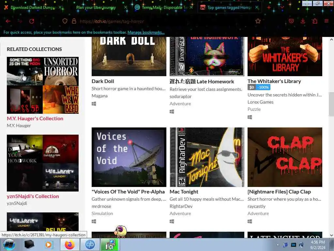
Task: Select the Top games tagged Horror tab
Action: coord(229,8)
